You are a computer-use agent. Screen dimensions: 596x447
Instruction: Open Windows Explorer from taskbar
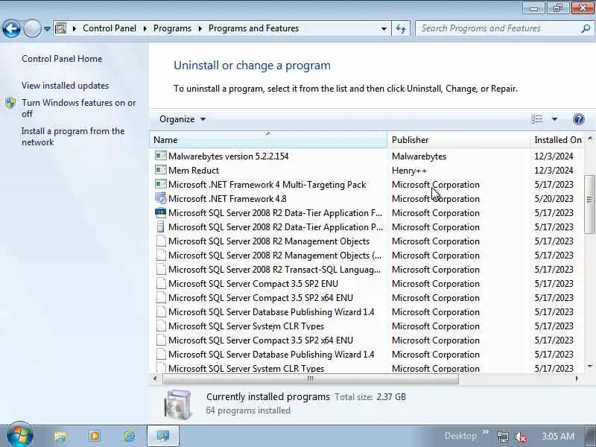tap(60, 436)
